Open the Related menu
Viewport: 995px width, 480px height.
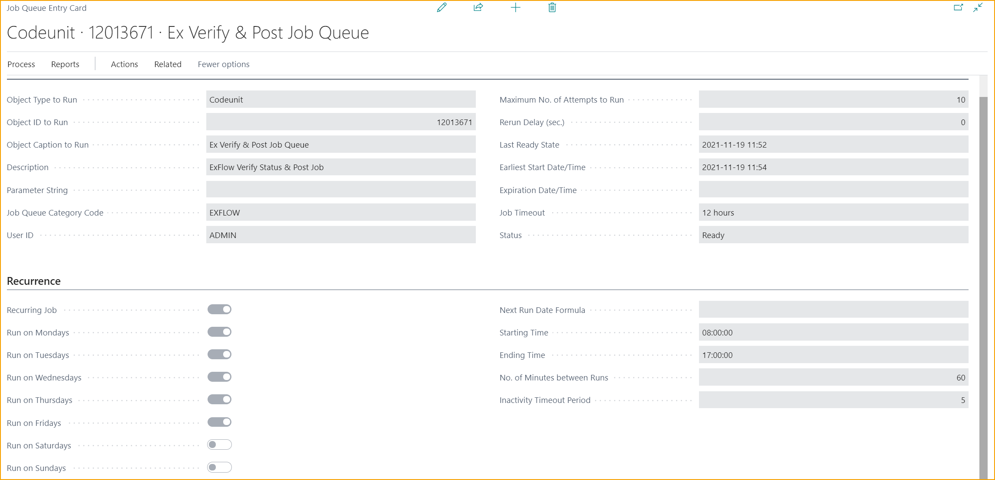pos(168,64)
